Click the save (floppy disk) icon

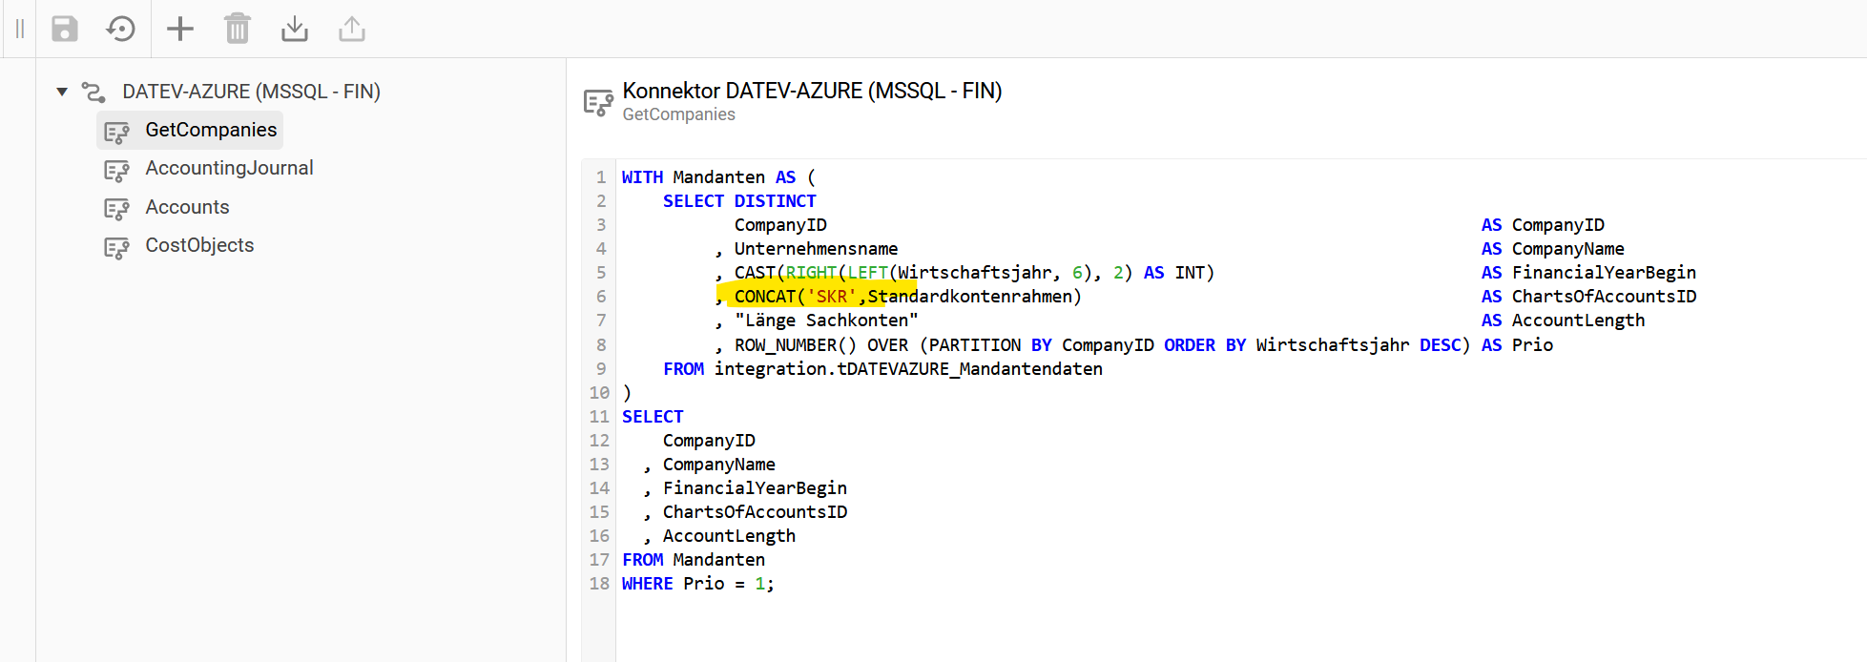[x=64, y=29]
